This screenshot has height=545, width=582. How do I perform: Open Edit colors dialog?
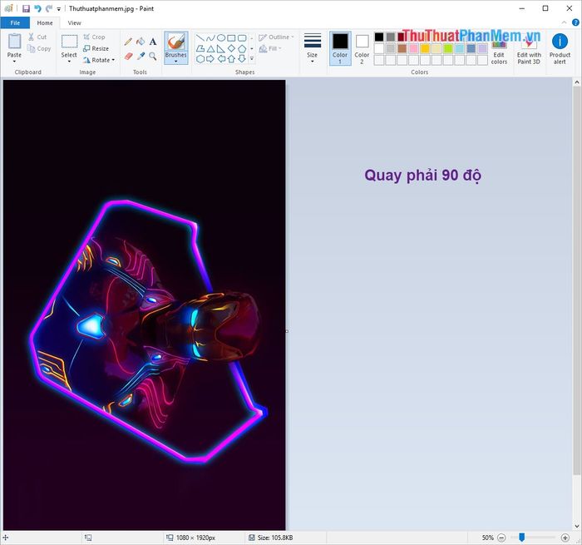[499, 48]
